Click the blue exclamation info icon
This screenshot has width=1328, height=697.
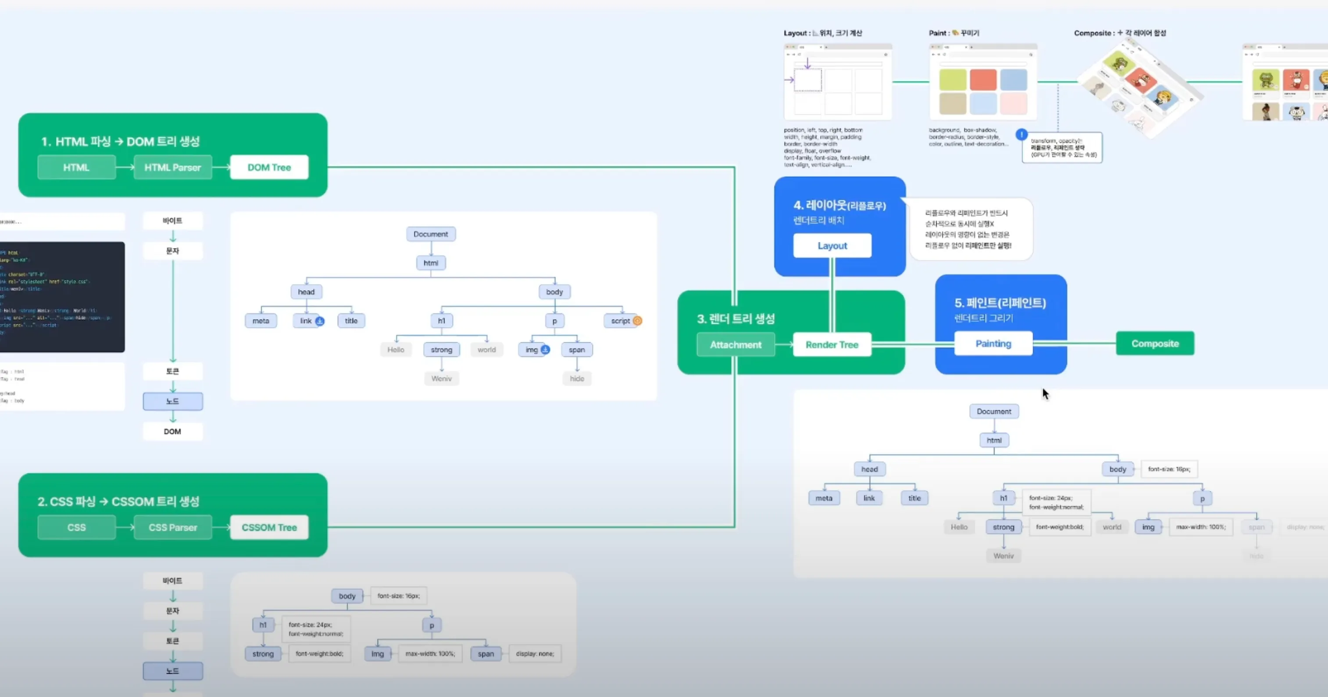pyautogui.click(x=1021, y=135)
